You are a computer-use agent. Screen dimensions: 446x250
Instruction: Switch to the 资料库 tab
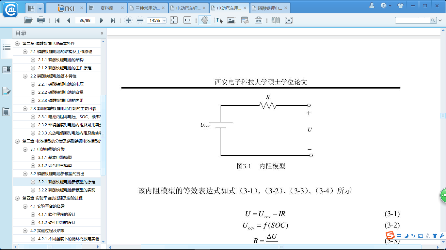click(x=107, y=8)
